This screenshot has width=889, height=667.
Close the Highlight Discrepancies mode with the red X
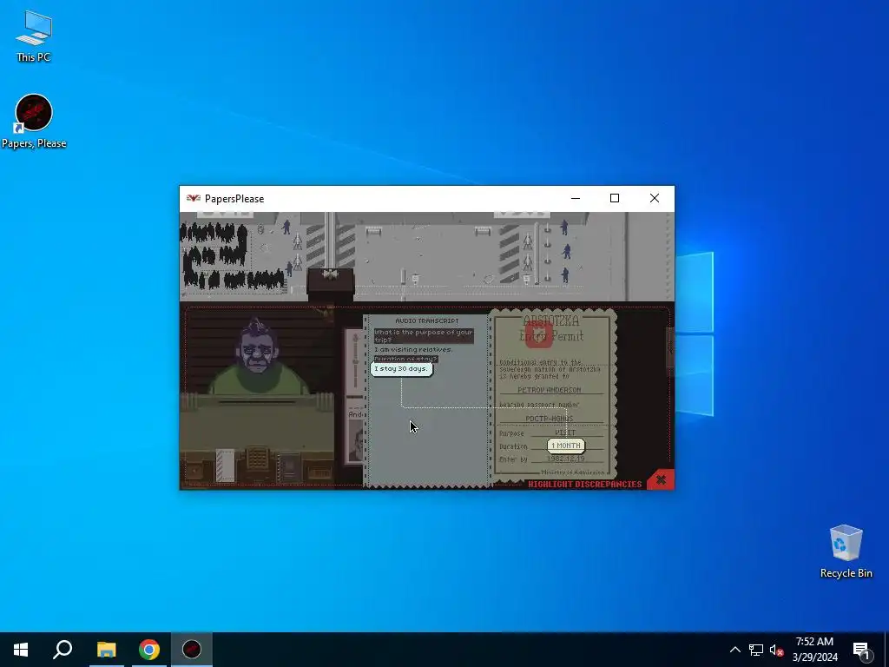pyautogui.click(x=661, y=479)
